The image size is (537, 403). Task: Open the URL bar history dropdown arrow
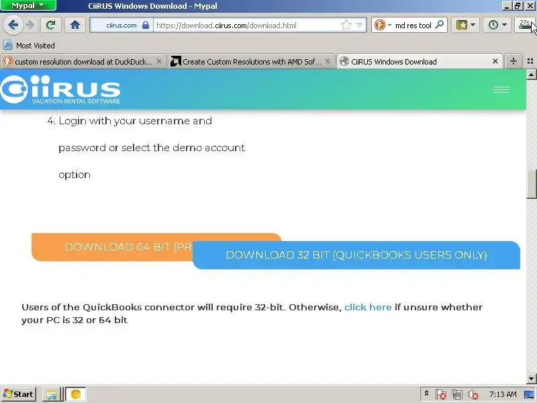pyautogui.click(x=359, y=25)
